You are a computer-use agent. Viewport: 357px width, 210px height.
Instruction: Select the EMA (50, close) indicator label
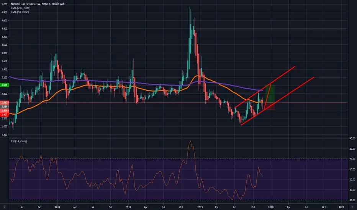pyautogui.click(x=20, y=12)
